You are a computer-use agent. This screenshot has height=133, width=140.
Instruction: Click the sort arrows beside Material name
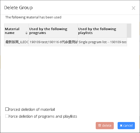[x=26, y=33]
